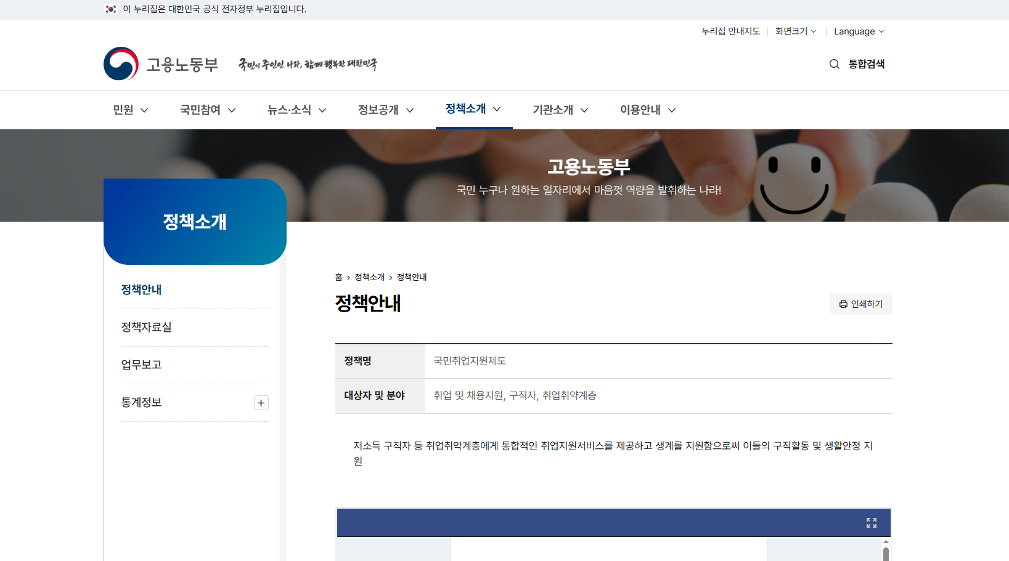Click the printer icon in 인쇄하기

pyautogui.click(x=843, y=304)
